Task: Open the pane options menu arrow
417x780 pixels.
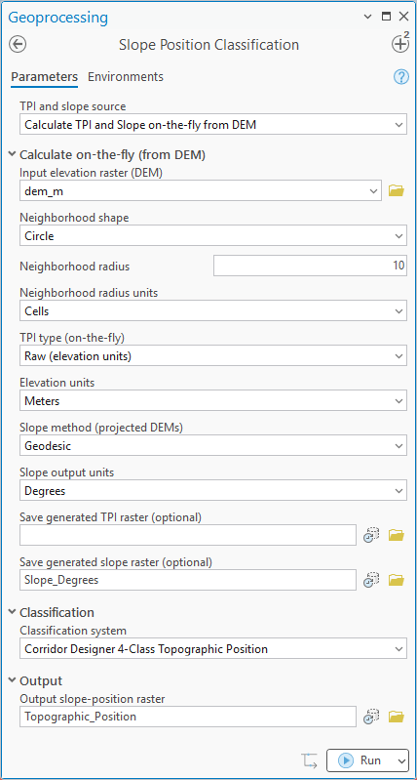Action: pyautogui.click(x=368, y=17)
